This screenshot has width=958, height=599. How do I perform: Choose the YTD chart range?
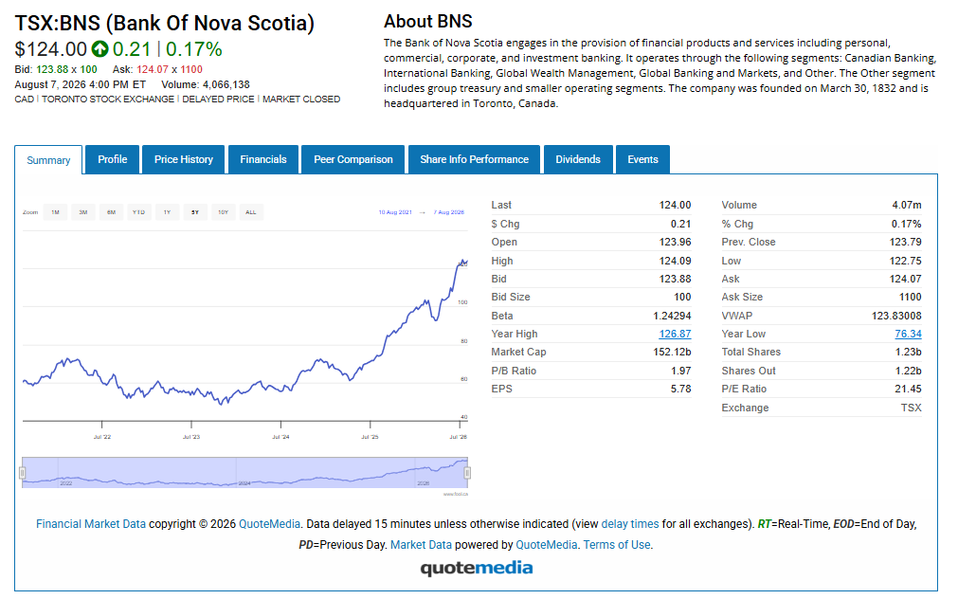pos(138,212)
